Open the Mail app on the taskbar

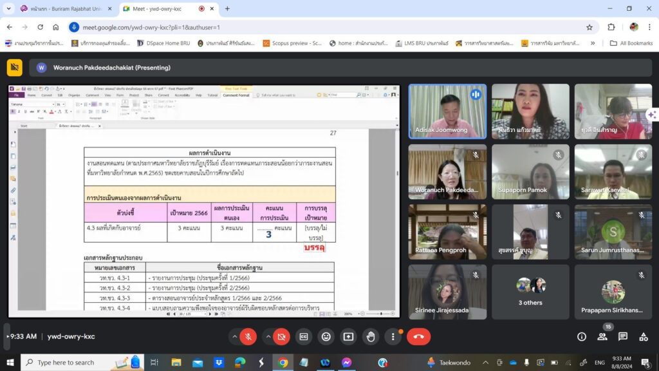point(198,362)
